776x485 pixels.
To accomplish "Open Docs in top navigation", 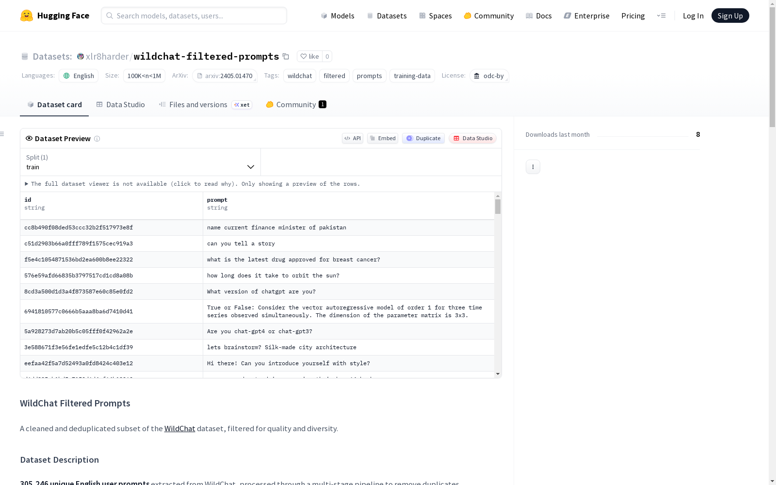I will [539, 16].
